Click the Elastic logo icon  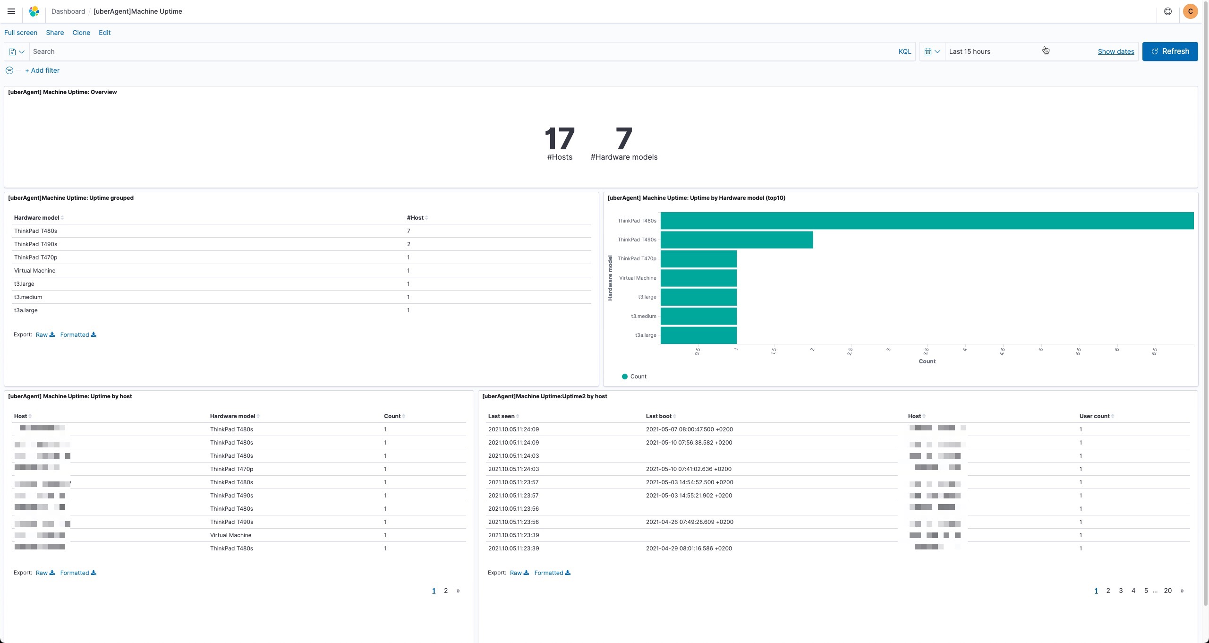coord(34,11)
